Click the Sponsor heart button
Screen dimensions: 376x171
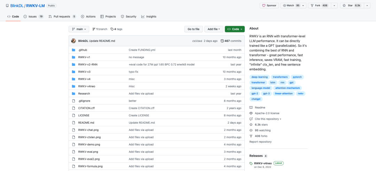point(269,6)
